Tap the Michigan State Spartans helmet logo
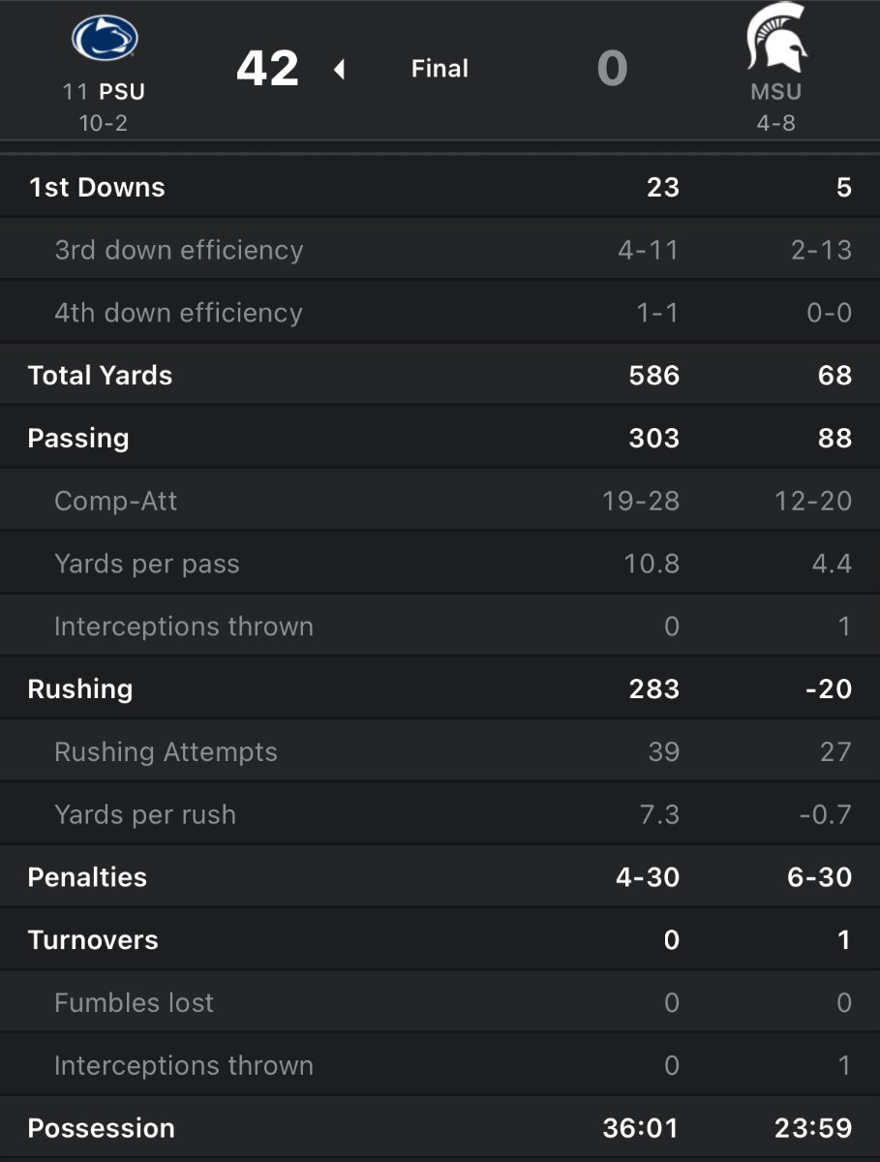The height and width of the screenshot is (1162, 880). [x=776, y=39]
